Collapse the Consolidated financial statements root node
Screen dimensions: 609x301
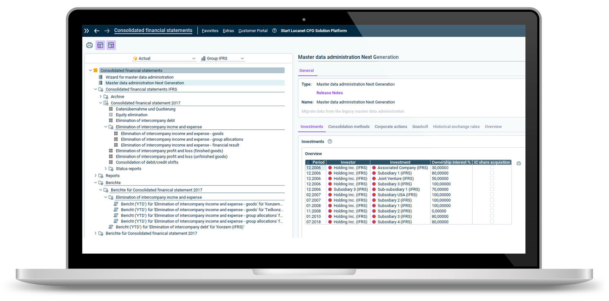tap(90, 70)
